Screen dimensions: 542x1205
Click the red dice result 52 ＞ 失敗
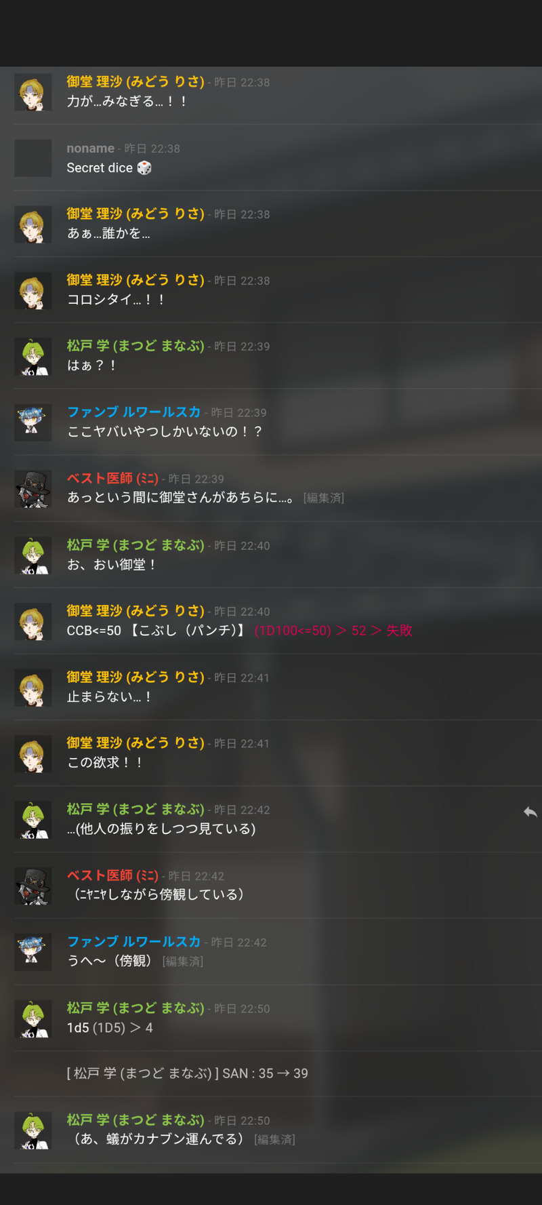tap(382, 631)
